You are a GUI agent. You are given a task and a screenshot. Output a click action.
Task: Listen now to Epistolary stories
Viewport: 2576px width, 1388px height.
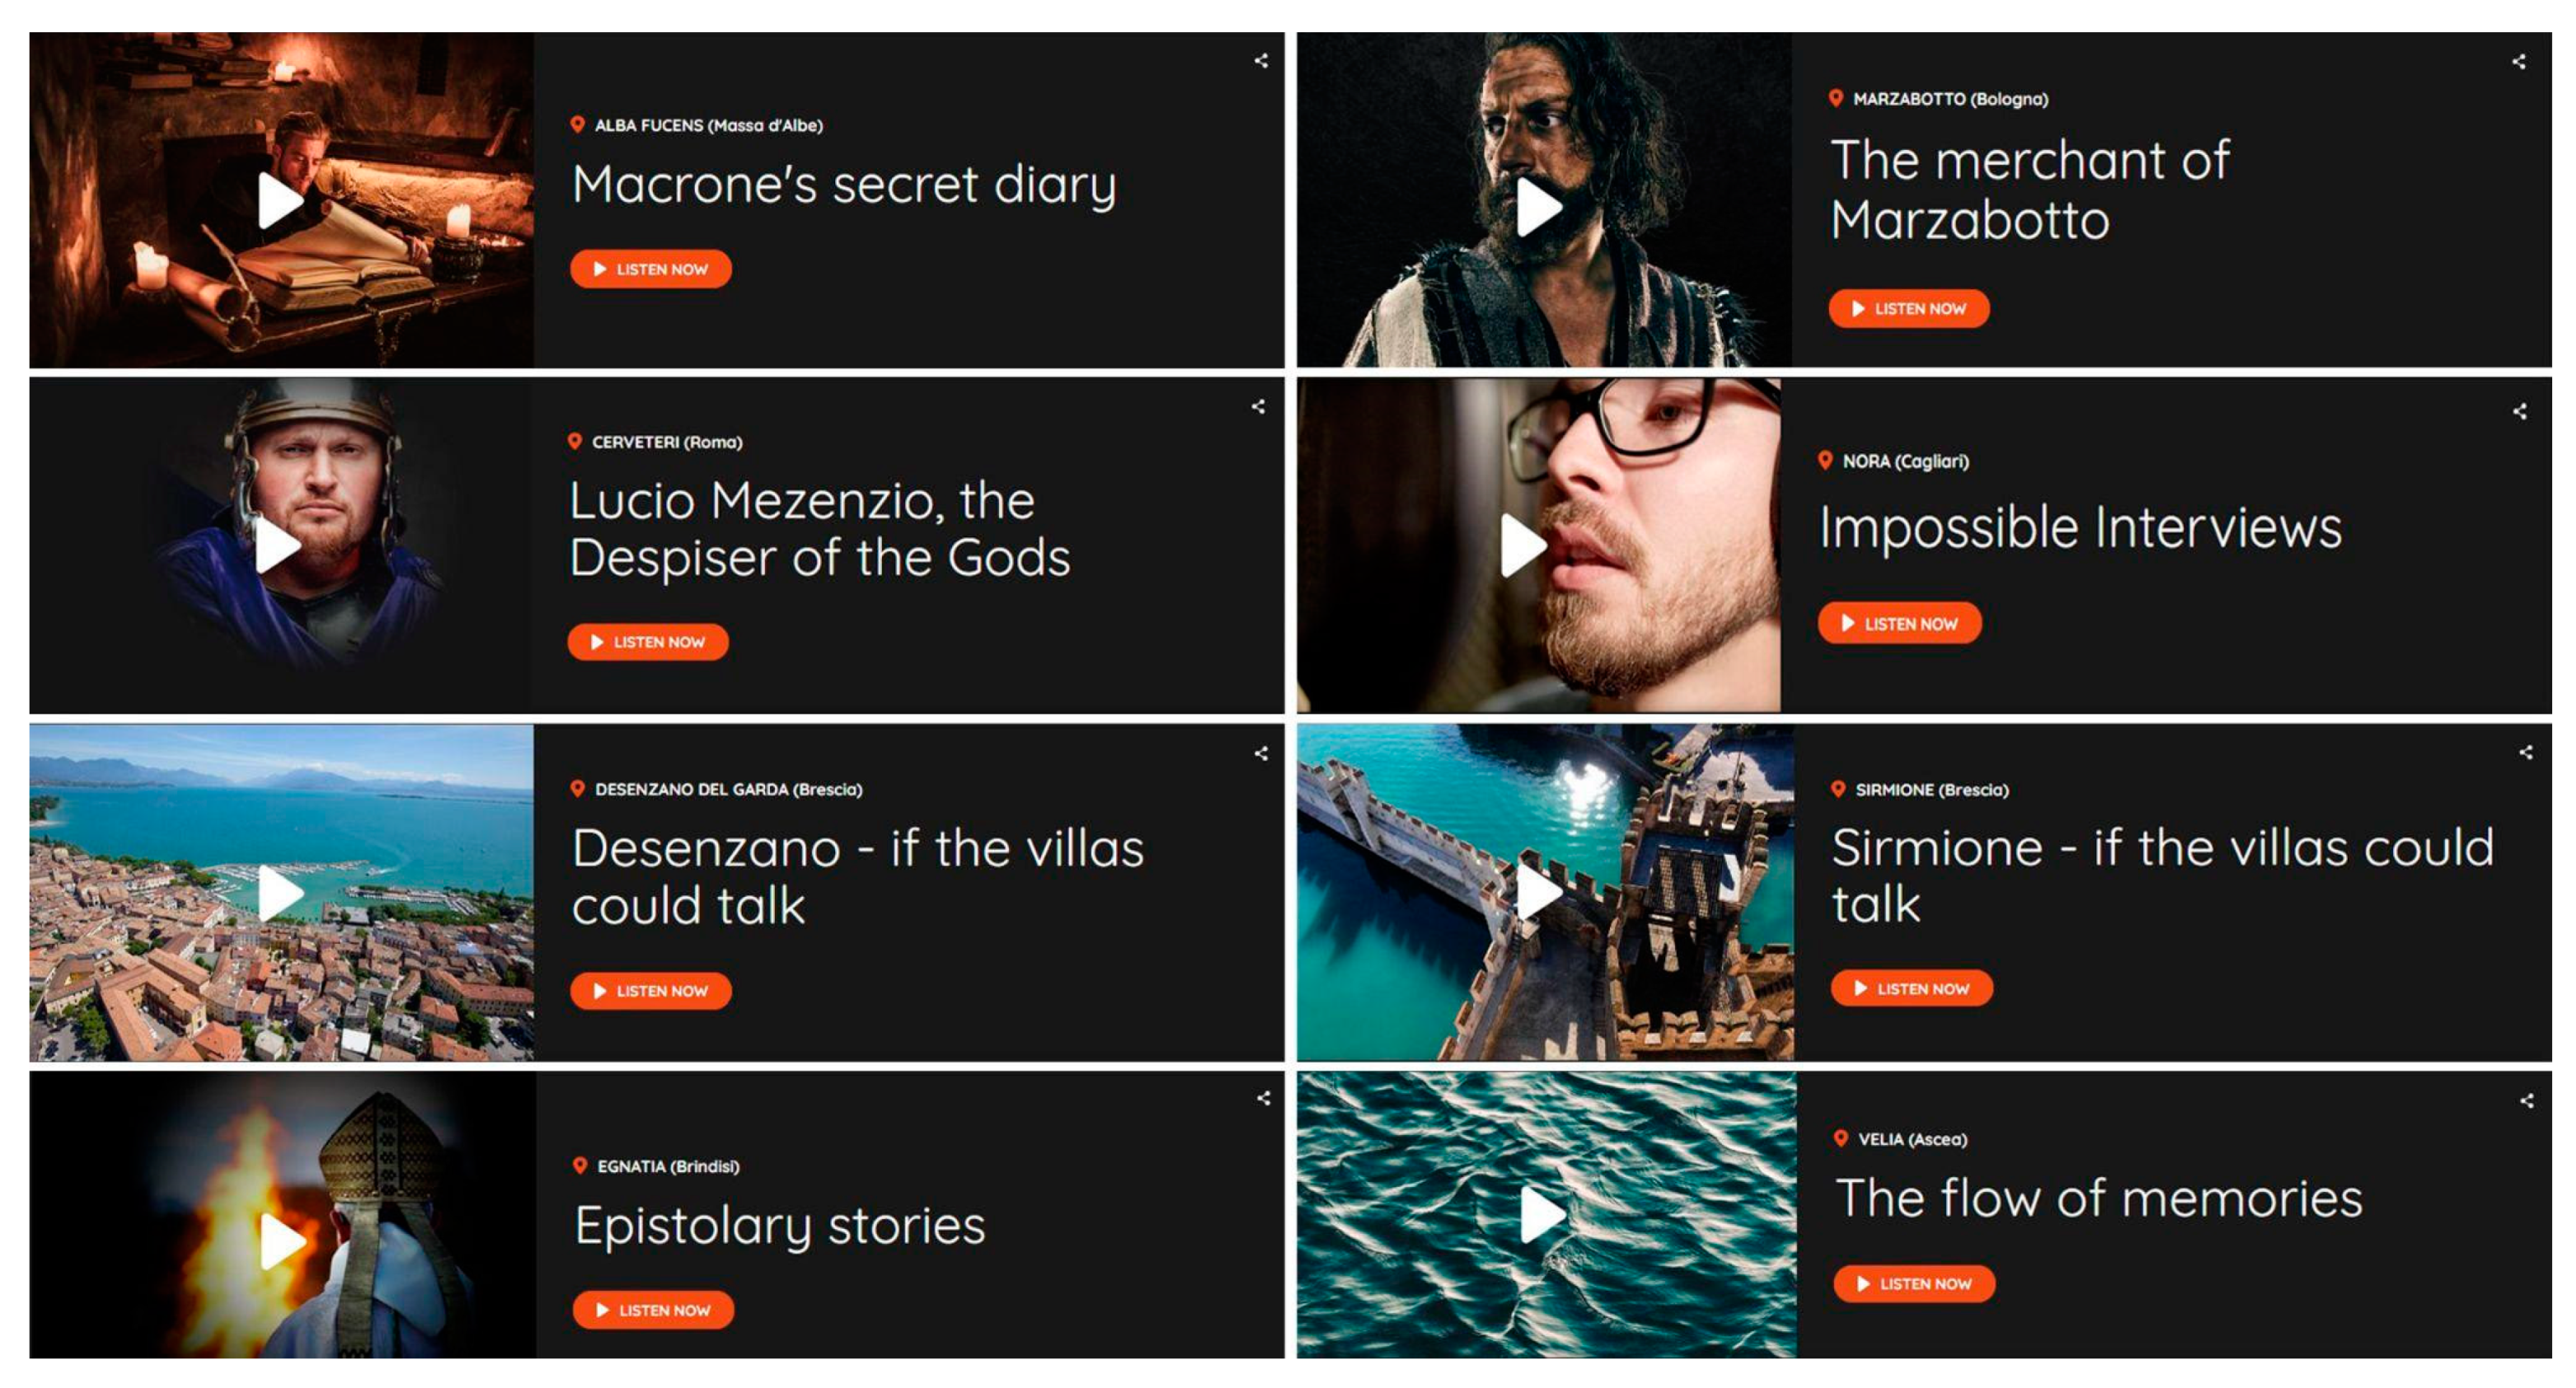pyautogui.click(x=653, y=1310)
